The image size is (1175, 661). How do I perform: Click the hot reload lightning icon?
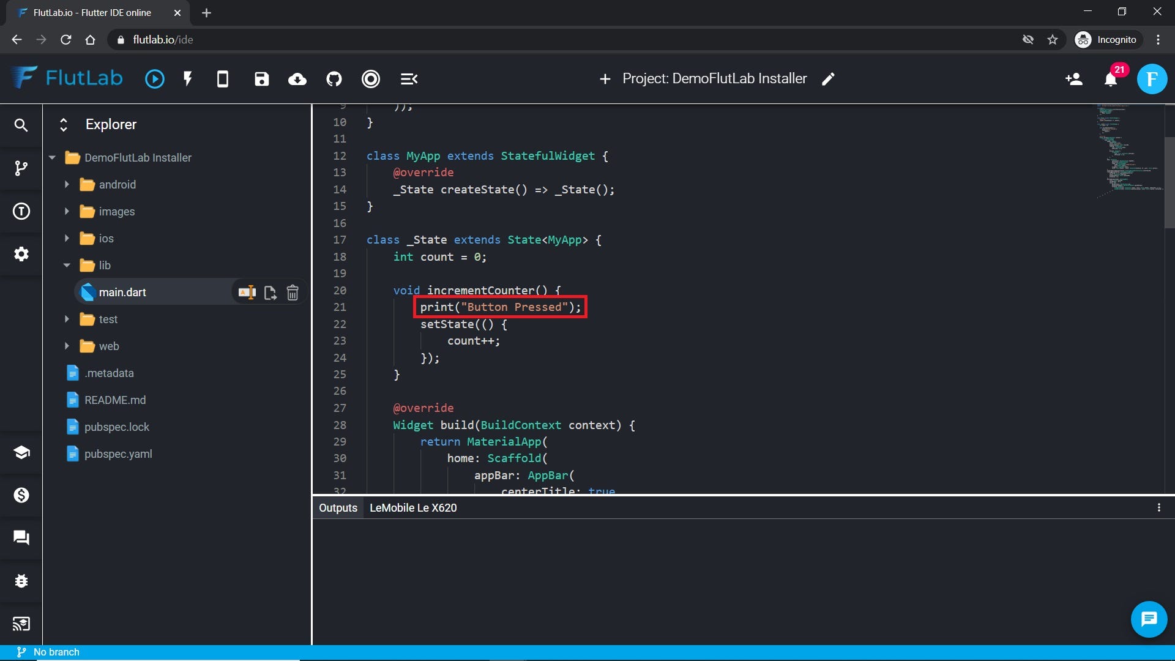coord(188,79)
